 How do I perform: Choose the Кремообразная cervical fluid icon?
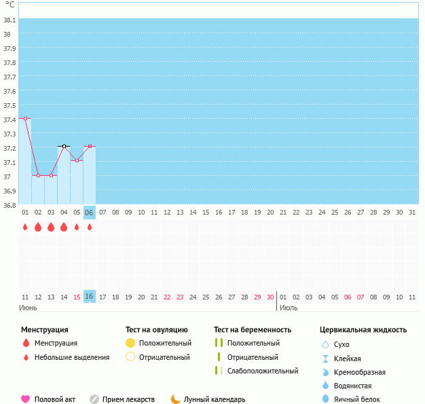tap(325, 372)
